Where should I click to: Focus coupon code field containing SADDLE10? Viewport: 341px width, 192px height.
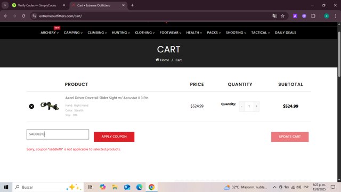pos(58,134)
